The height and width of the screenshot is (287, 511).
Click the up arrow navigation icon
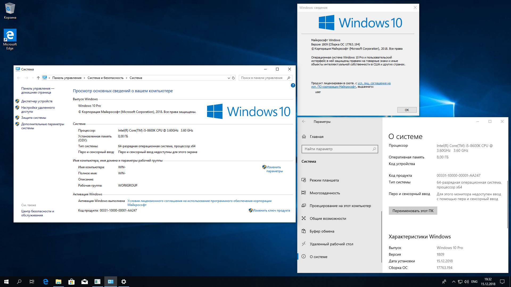38,78
